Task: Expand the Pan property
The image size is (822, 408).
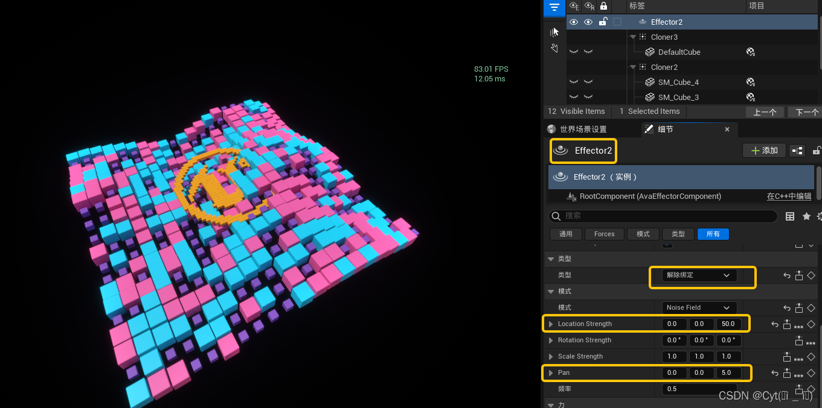Action: click(x=550, y=373)
